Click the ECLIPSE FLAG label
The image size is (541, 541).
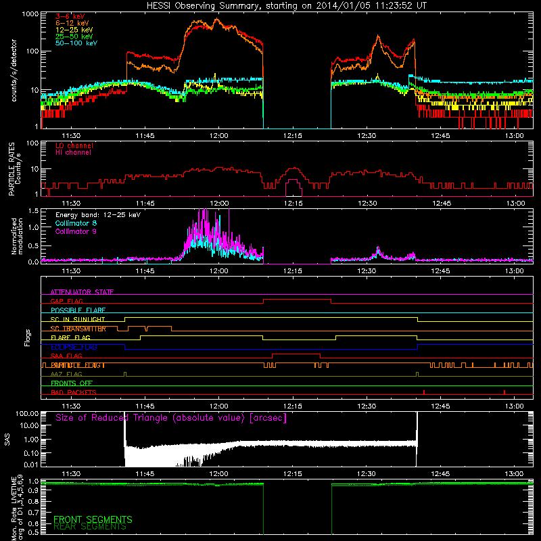click(x=74, y=347)
